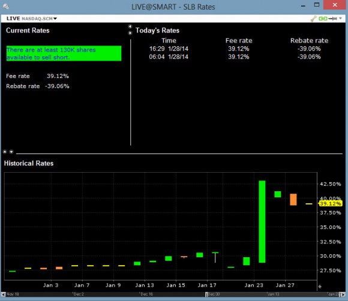Image resolution: width=348 pixels, height=301 pixels.
Task: Click the Historical Rates heading
Action: pos(29,163)
